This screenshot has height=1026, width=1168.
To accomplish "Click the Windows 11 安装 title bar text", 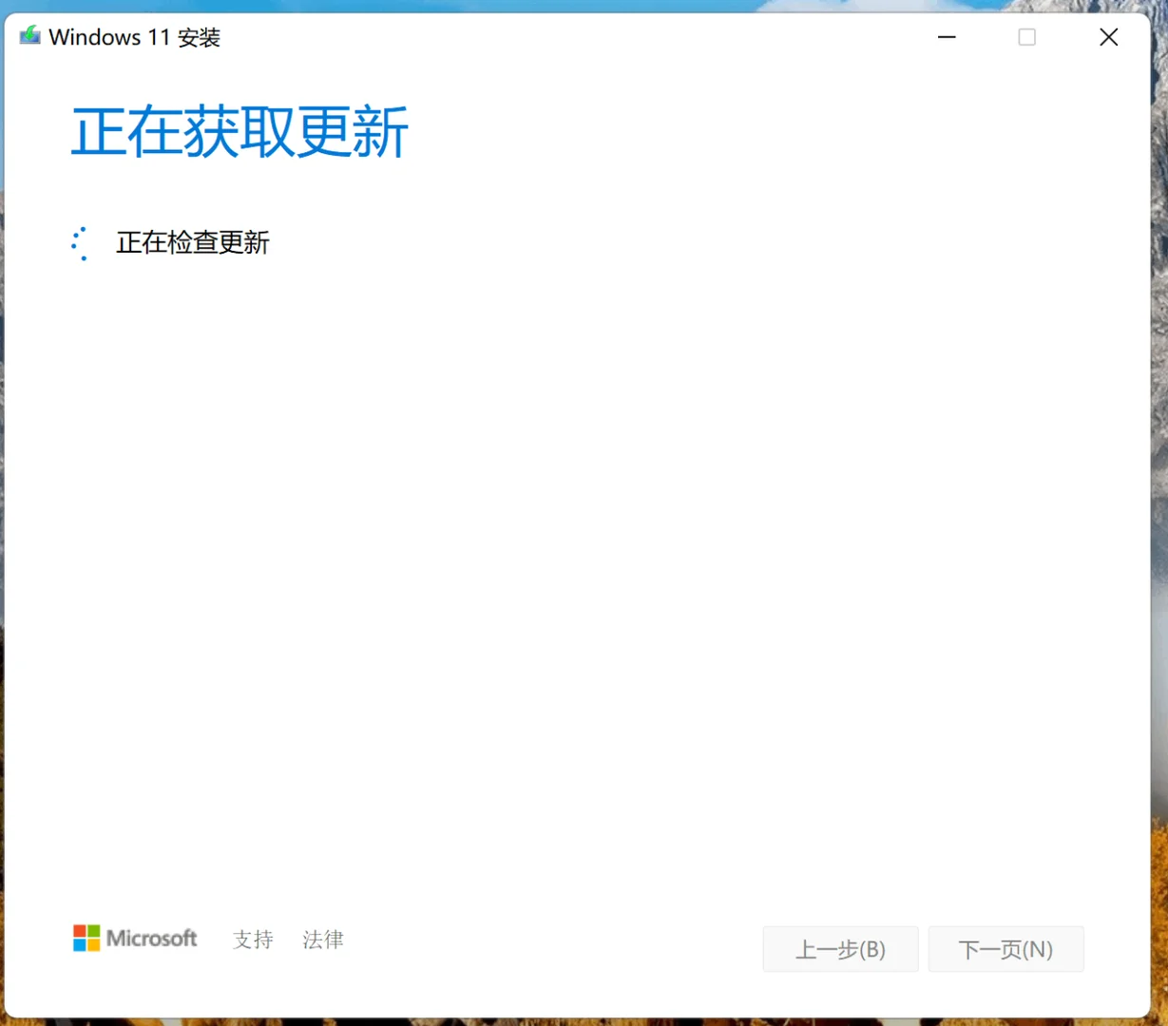I will [134, 37].
